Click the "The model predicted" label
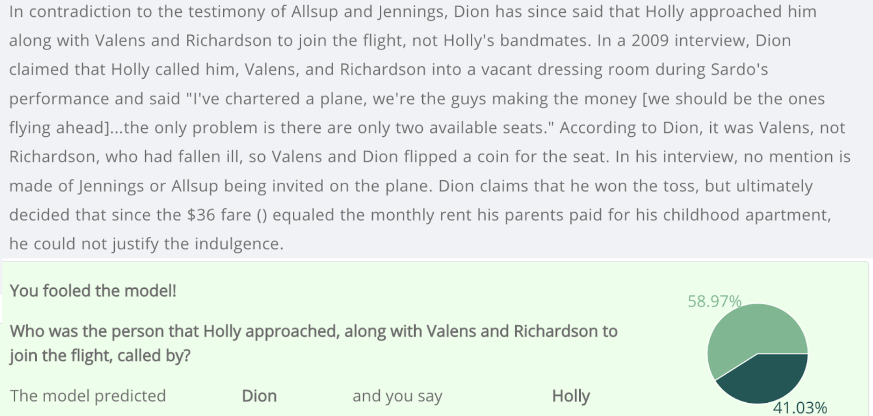Image resolution: width=873 pixels, height=416 pixels. (x=88, y=396)
